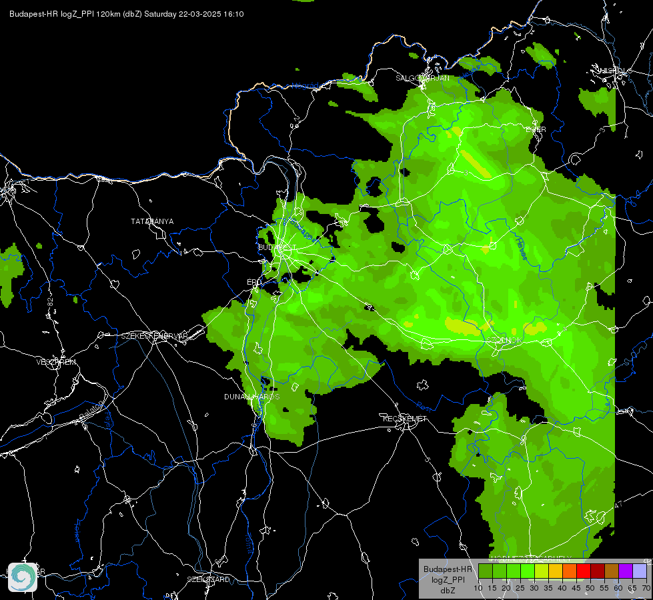Click the VESZPREM city label
Image resolution: width=653 pixels, height=600 pixels.
coord(56,362)
